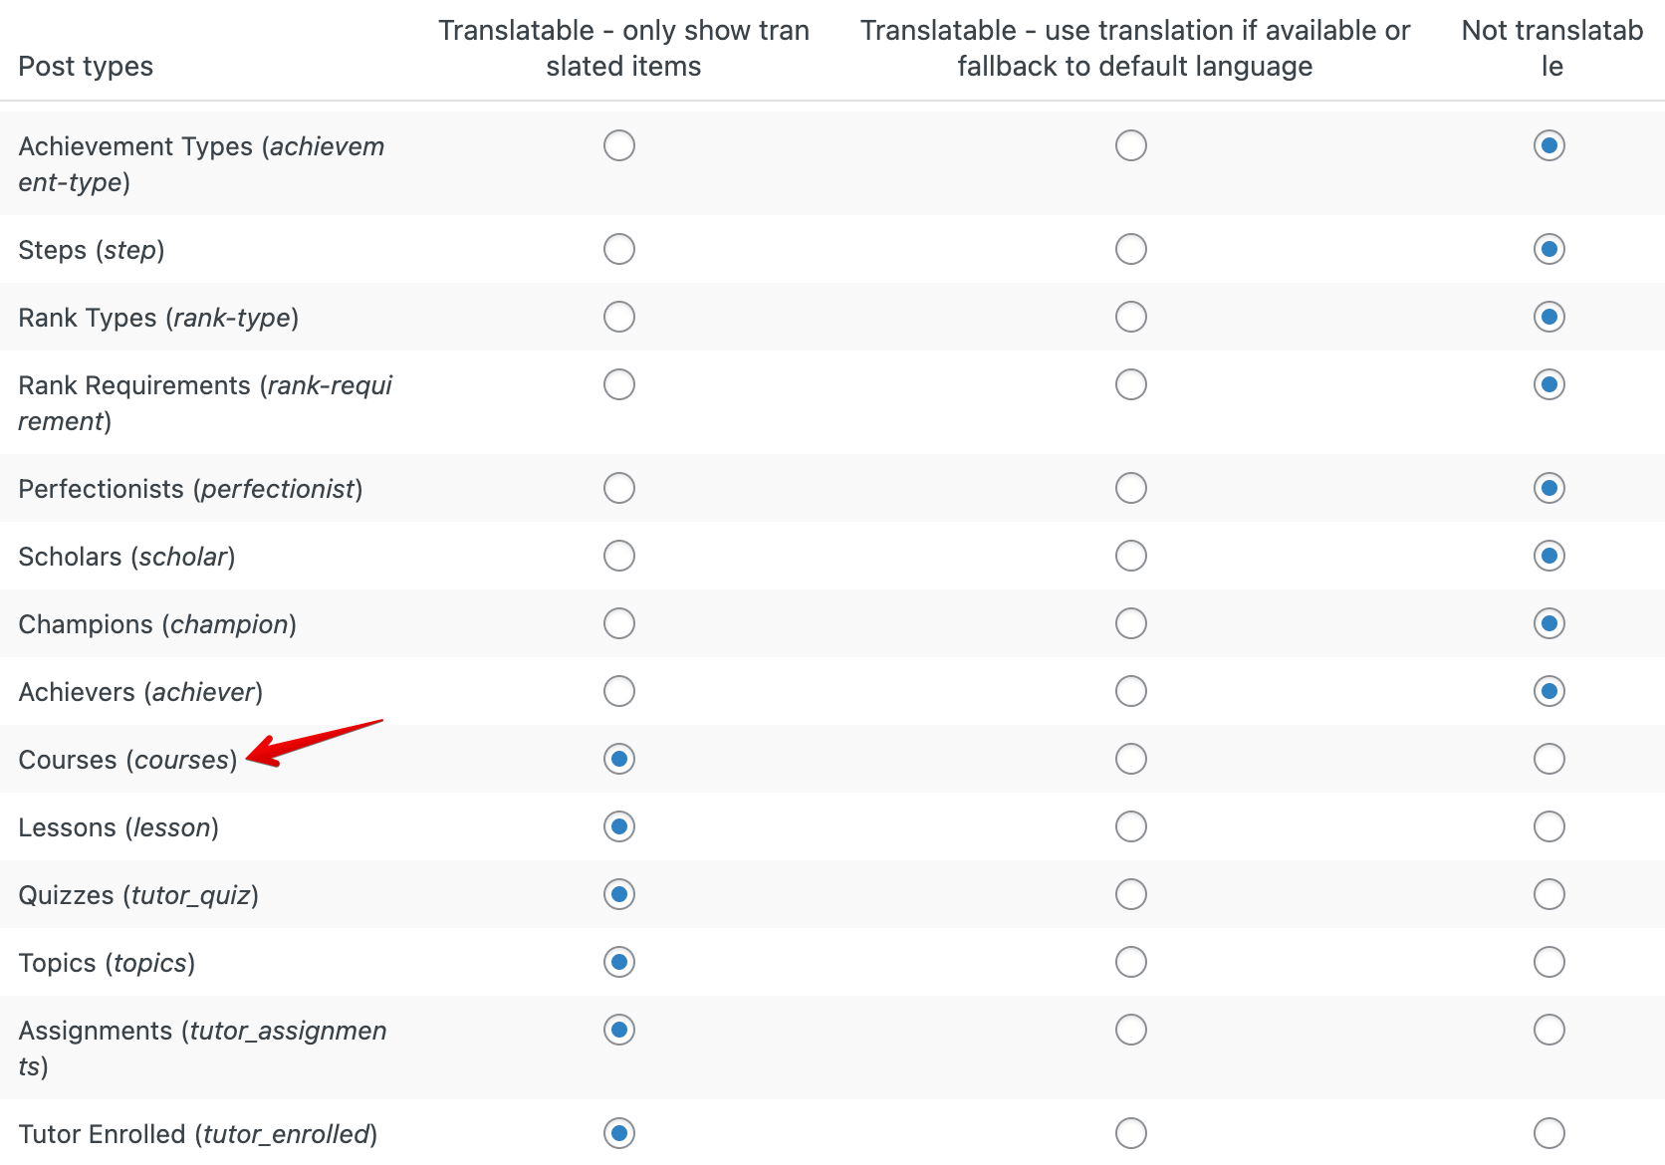
Task: Select translated-only option for Steps
Action: click(619, 249)
